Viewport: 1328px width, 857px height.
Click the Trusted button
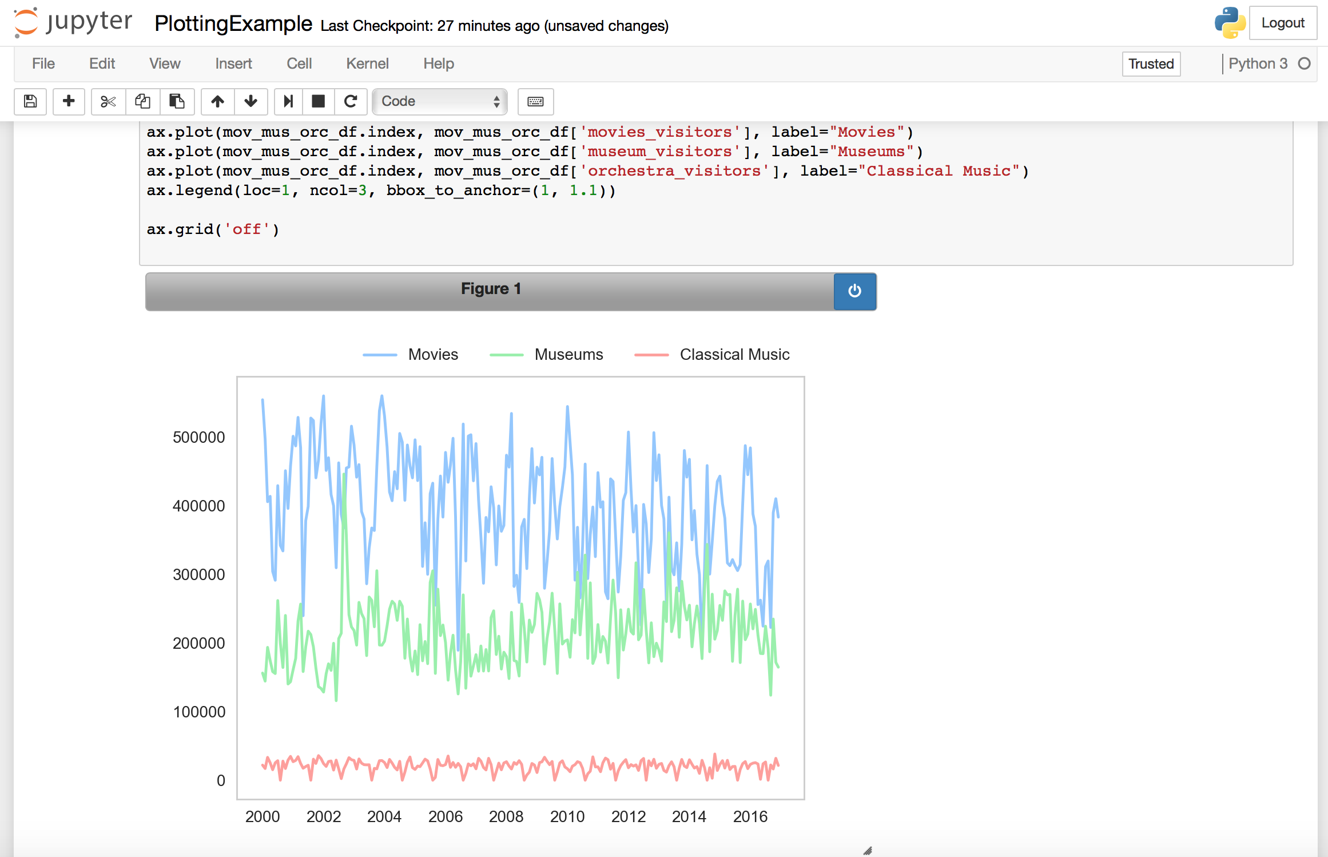point(1151,64)
